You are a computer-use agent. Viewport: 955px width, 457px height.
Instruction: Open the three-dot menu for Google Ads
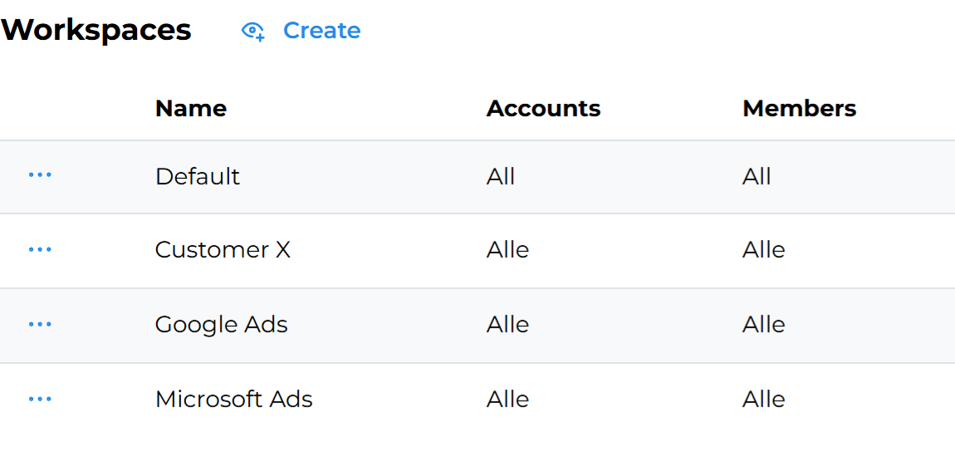[40, 324]
